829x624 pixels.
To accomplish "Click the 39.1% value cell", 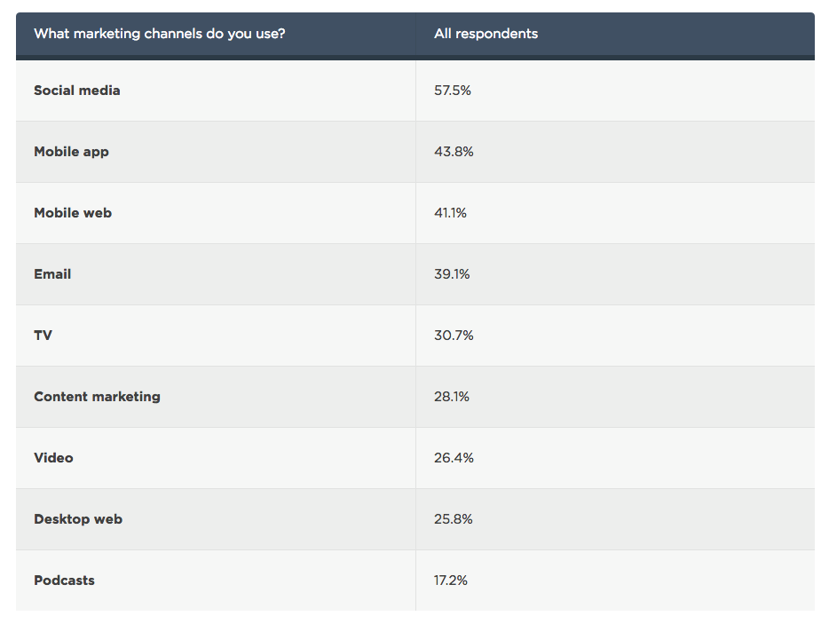I will 452,274.
